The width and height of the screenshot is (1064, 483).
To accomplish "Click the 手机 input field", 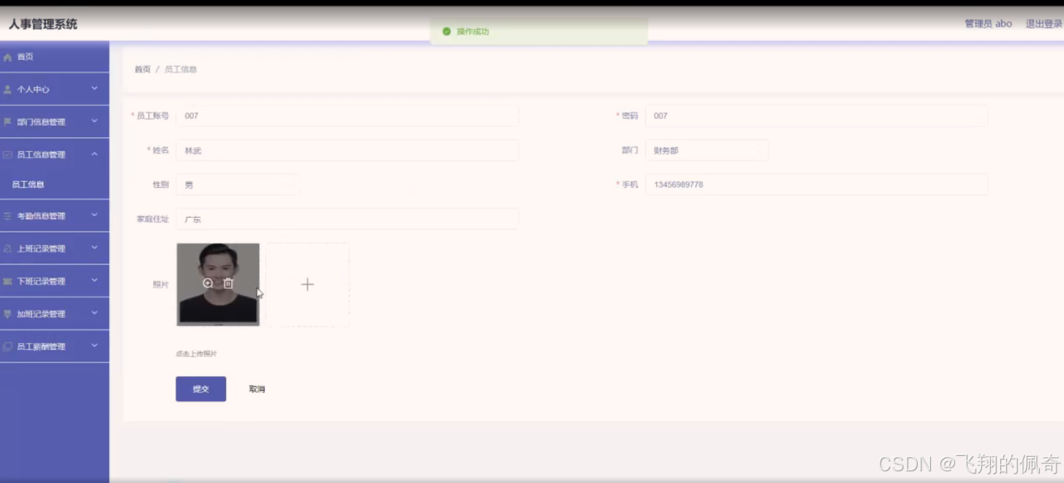I will click(x=816, y=185).
